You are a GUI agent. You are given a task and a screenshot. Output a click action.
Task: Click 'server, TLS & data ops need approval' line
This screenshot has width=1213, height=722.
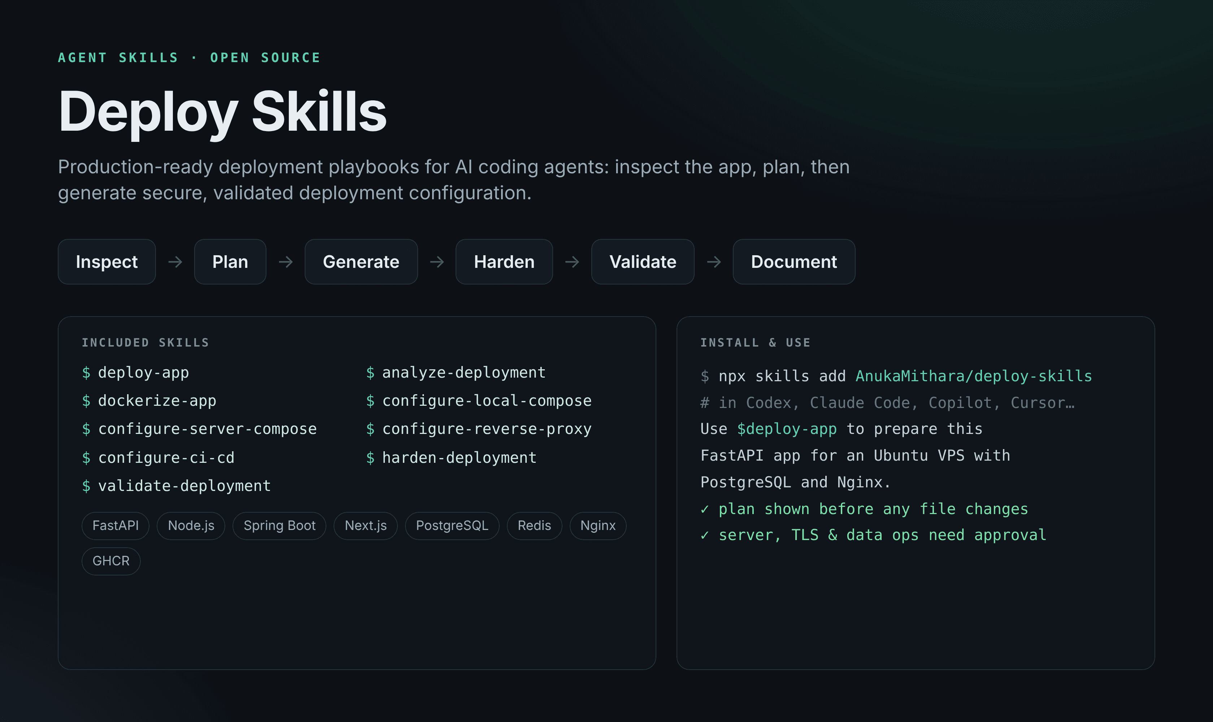click(873, 535)
